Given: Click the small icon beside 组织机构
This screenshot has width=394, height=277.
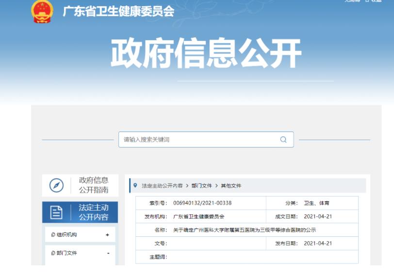Looking at the screenshot, I should pos(53,235).
